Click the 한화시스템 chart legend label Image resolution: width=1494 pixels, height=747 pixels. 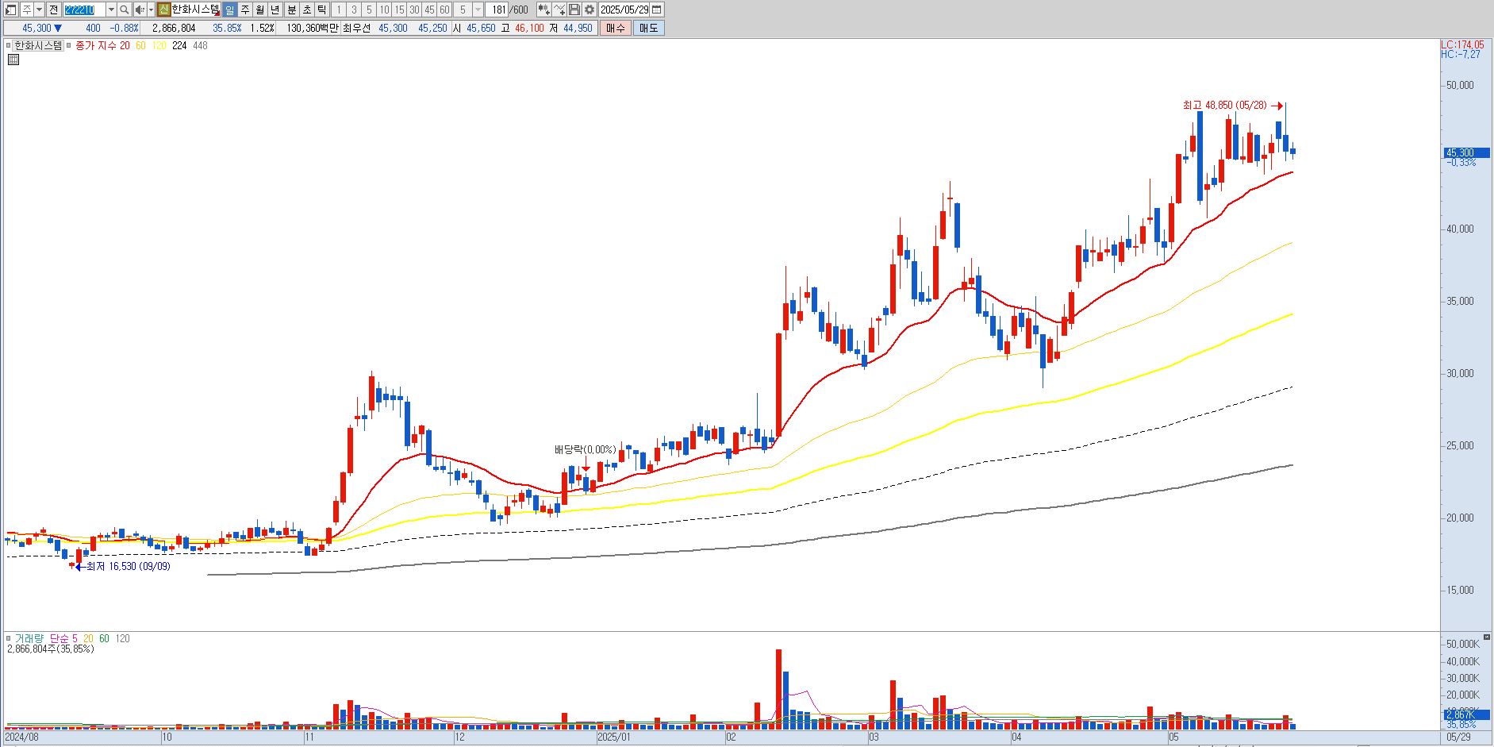(38, 46)
